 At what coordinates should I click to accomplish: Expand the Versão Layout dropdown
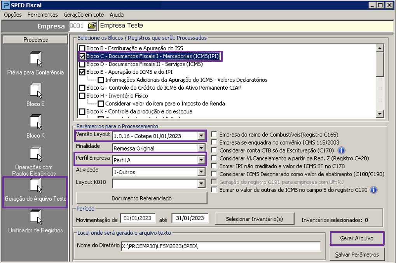pos(201,136)
